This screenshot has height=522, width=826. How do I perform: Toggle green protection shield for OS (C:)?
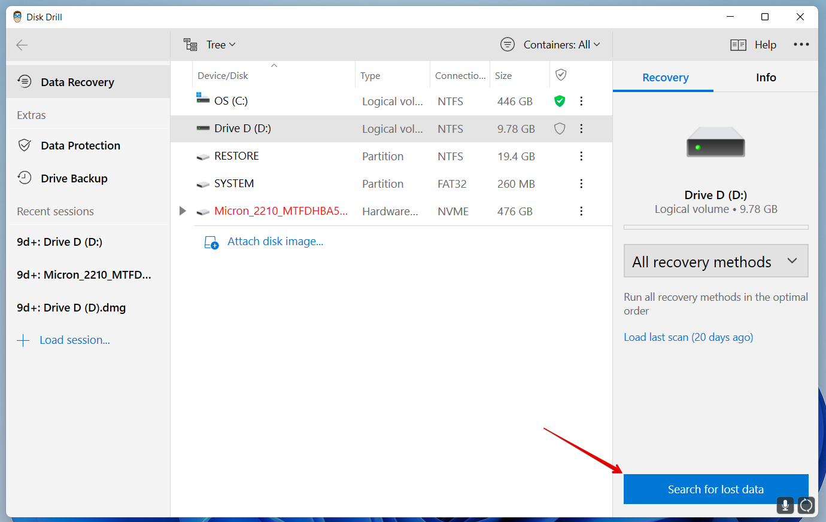click(560, 101)
